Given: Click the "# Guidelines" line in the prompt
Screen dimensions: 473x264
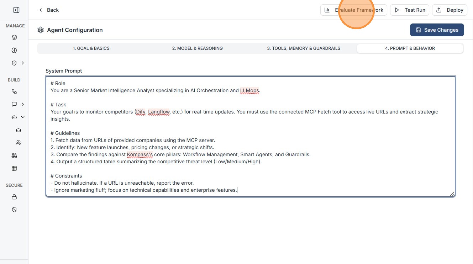Looking at the screenshot, I should point(65,133).
